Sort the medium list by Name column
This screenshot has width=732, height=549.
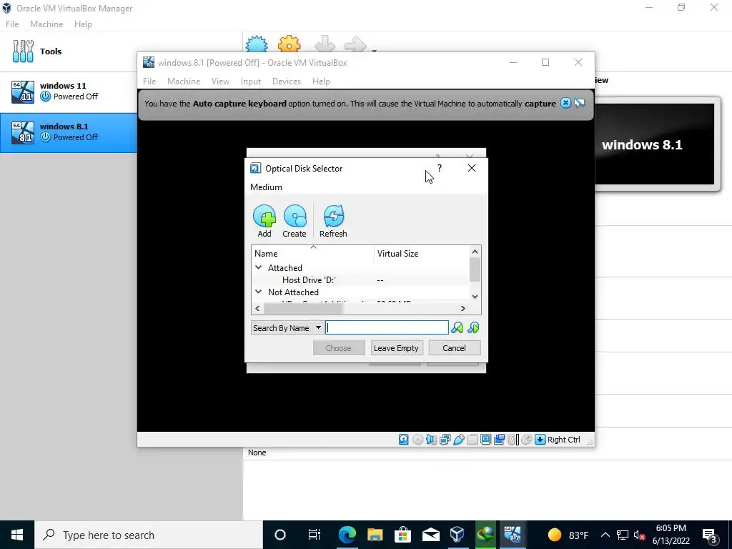313,254
